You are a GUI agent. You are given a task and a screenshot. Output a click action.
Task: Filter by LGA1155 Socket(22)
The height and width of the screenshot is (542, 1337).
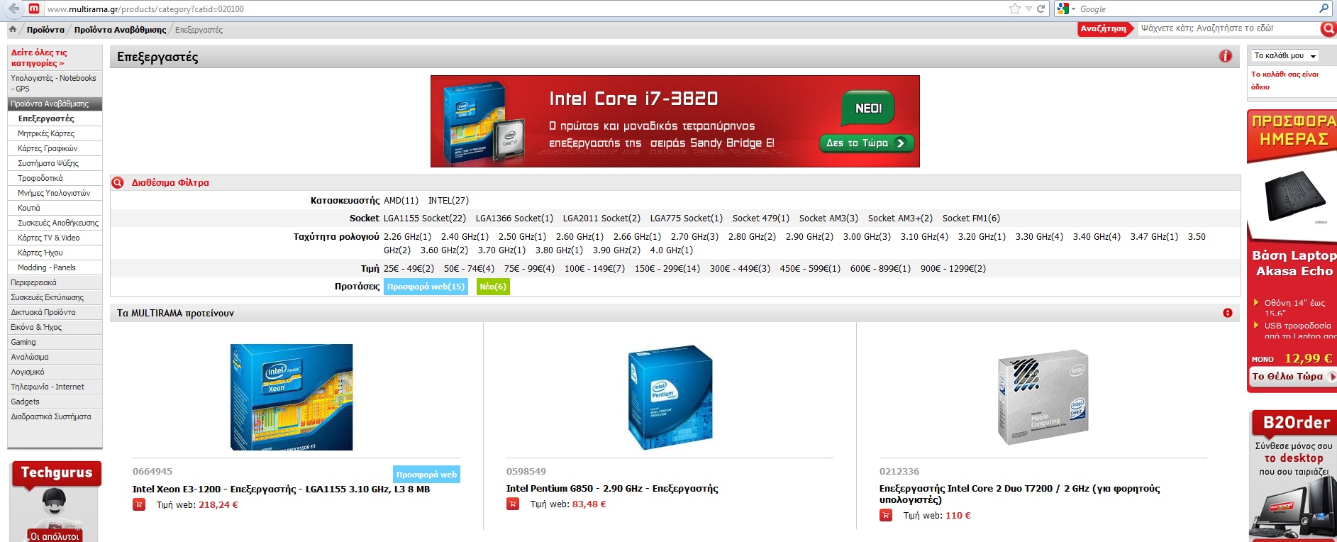pyautogui.click(x=425, y=219)
